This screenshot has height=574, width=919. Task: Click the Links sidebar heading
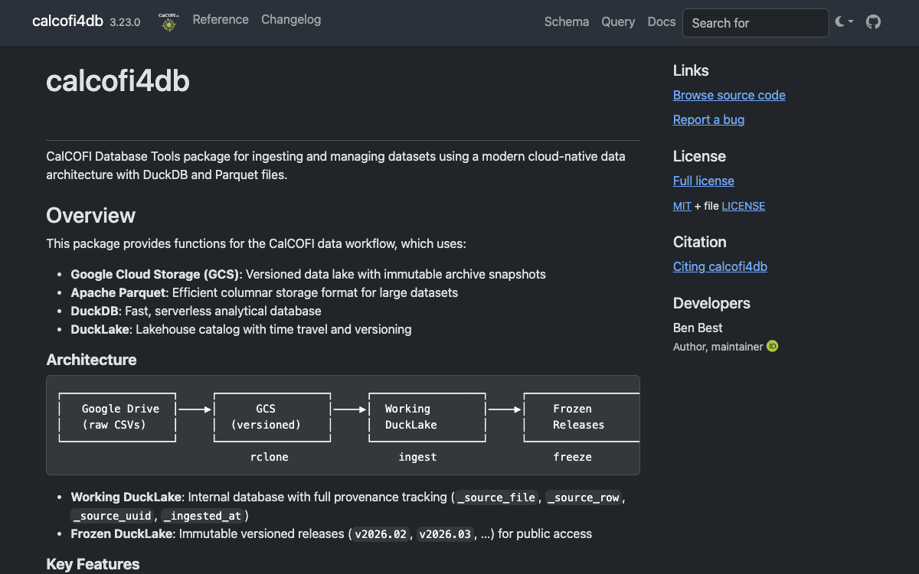click(691, 70)
